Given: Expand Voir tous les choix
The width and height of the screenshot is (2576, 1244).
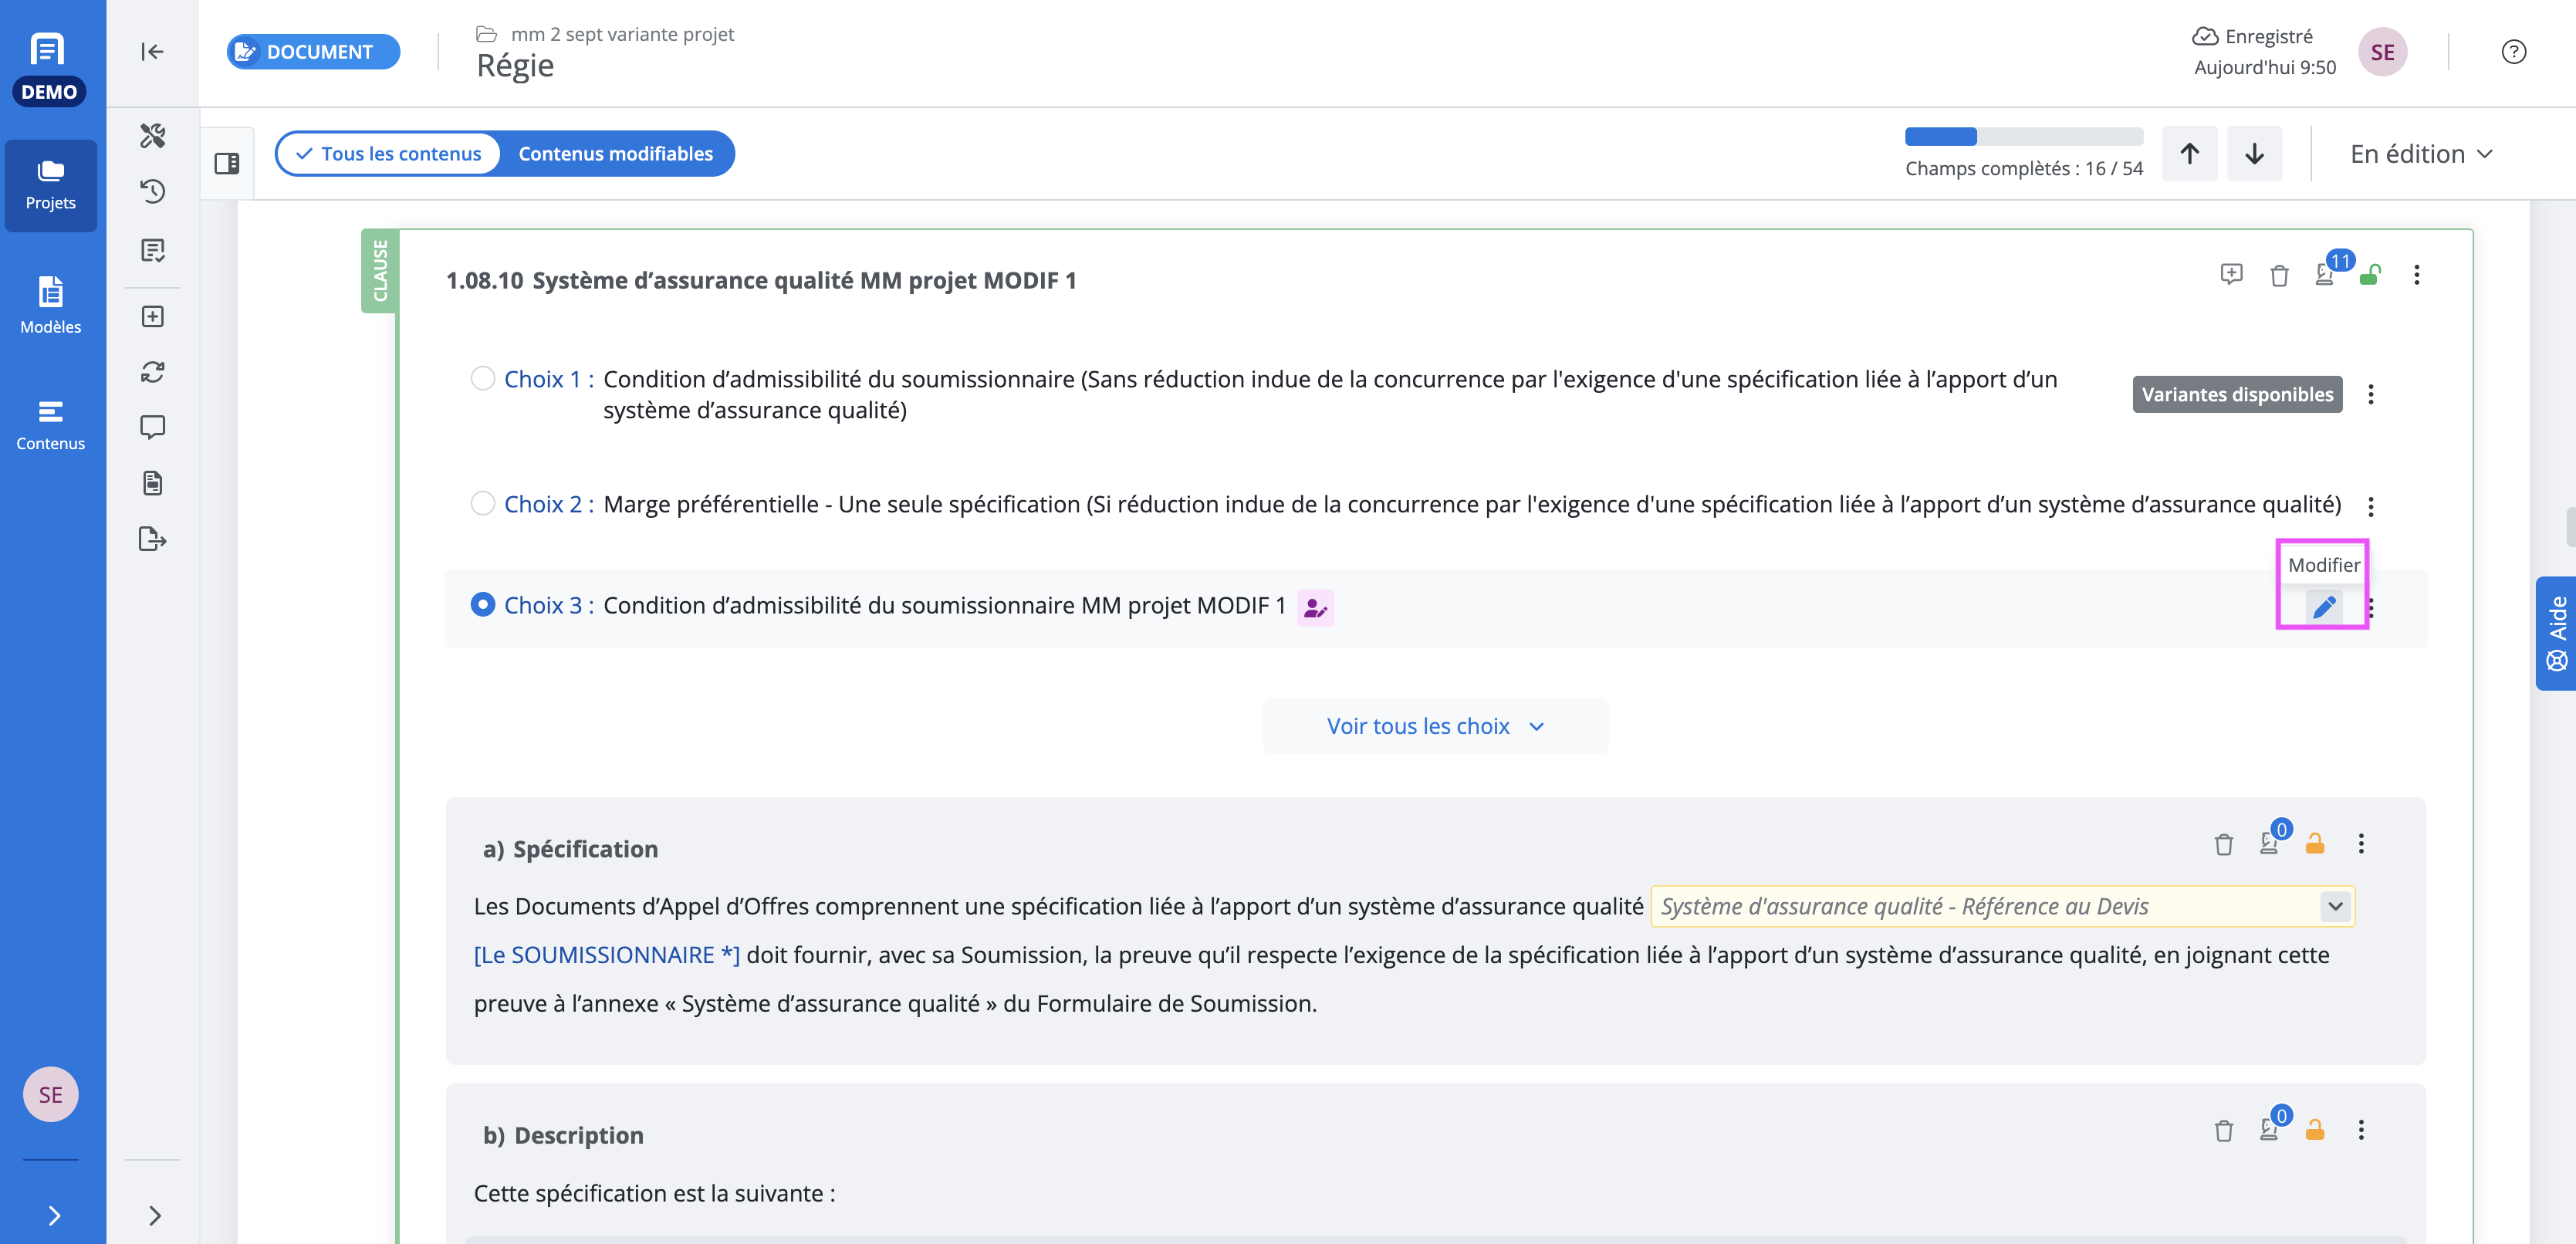Looking at the screenshot, I should (1435, 727).
